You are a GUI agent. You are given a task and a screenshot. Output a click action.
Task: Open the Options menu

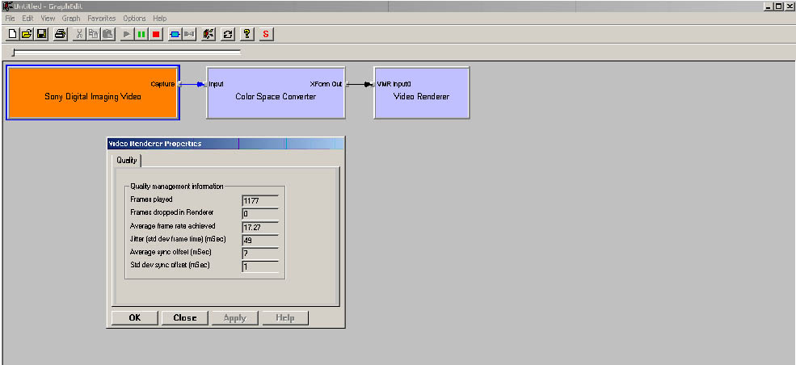click(x=134, y=18)
